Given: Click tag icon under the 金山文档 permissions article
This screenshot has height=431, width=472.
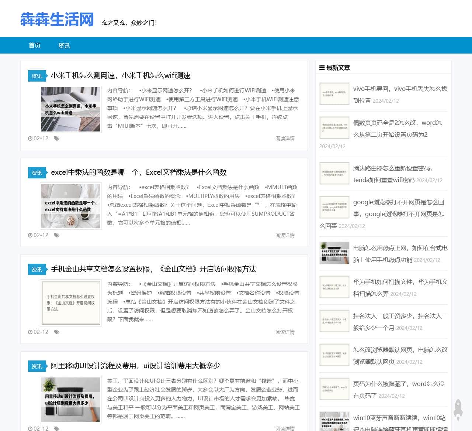Looking at the screenshot, I should [x=56, y=332].
